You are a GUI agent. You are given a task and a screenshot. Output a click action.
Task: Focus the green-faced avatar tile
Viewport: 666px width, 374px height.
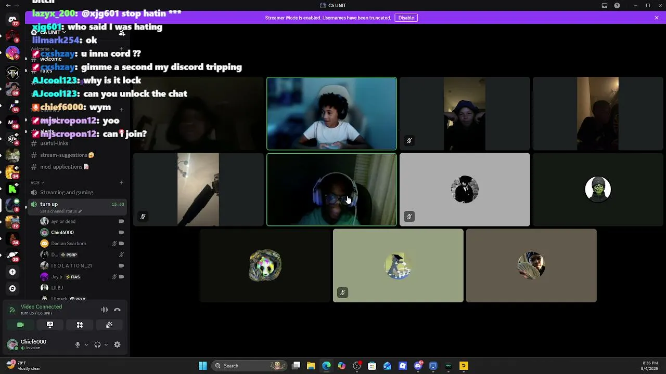pyautogui.click(x=598, y=190)
